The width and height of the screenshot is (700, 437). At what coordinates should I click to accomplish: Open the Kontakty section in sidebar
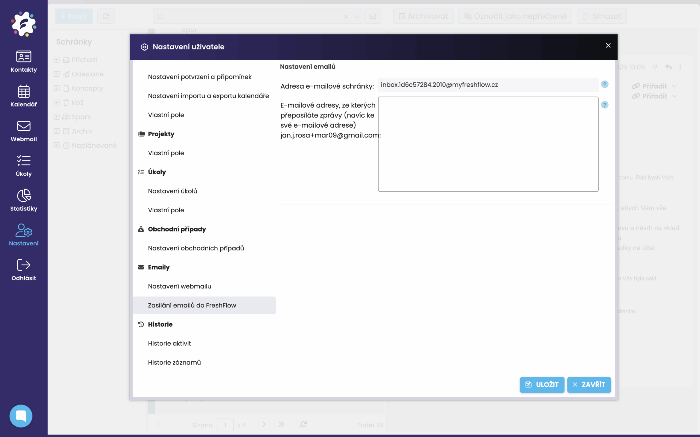[24, 61]
